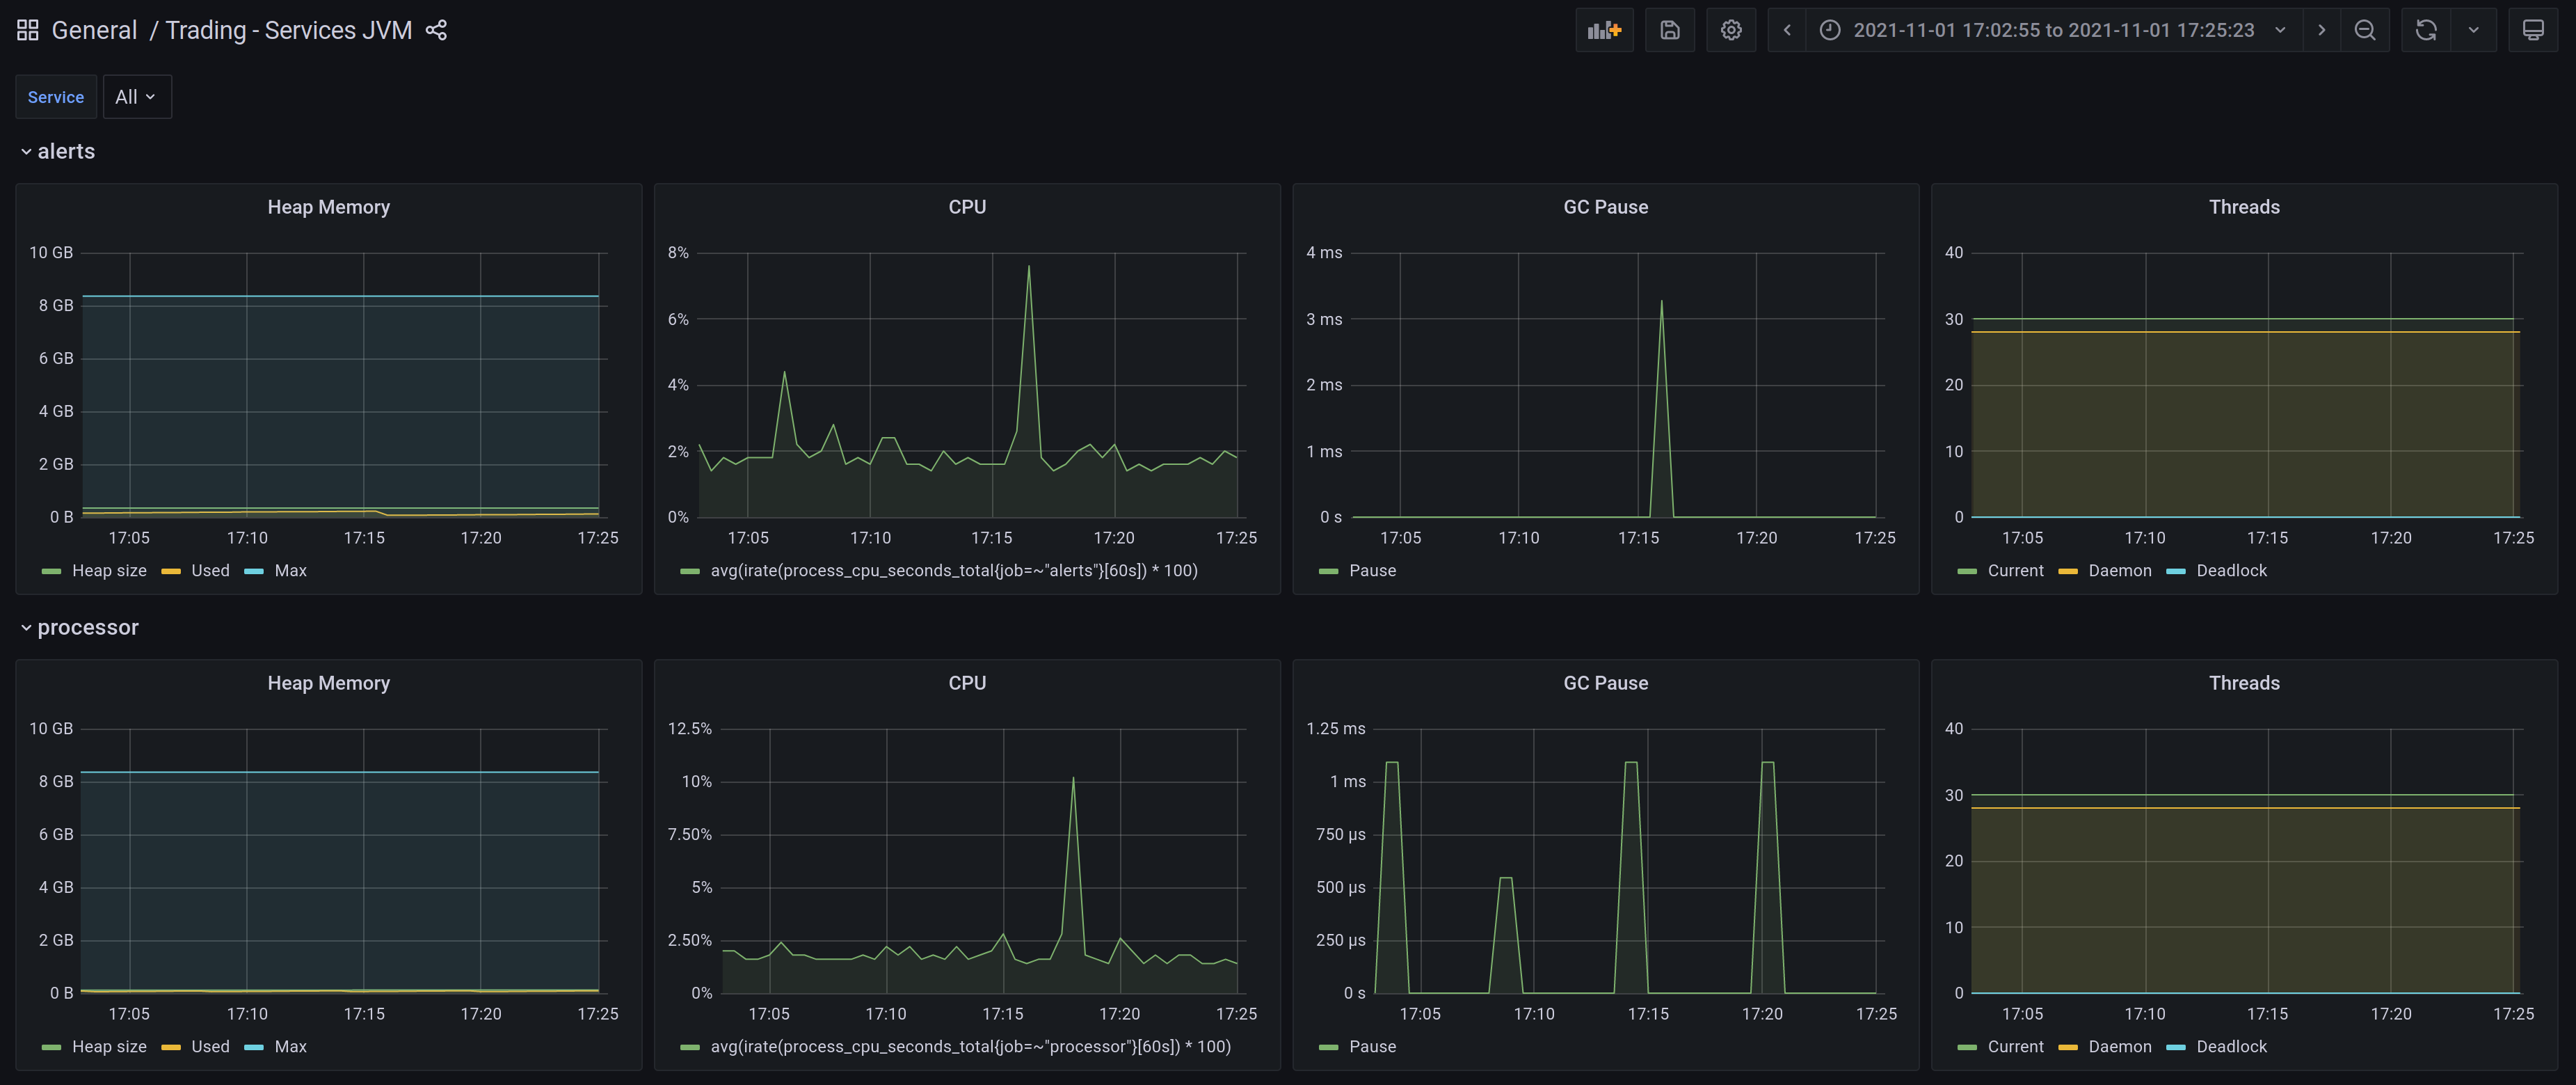
Task: Open dashboard settings gear
Action: coord(1731,30)
